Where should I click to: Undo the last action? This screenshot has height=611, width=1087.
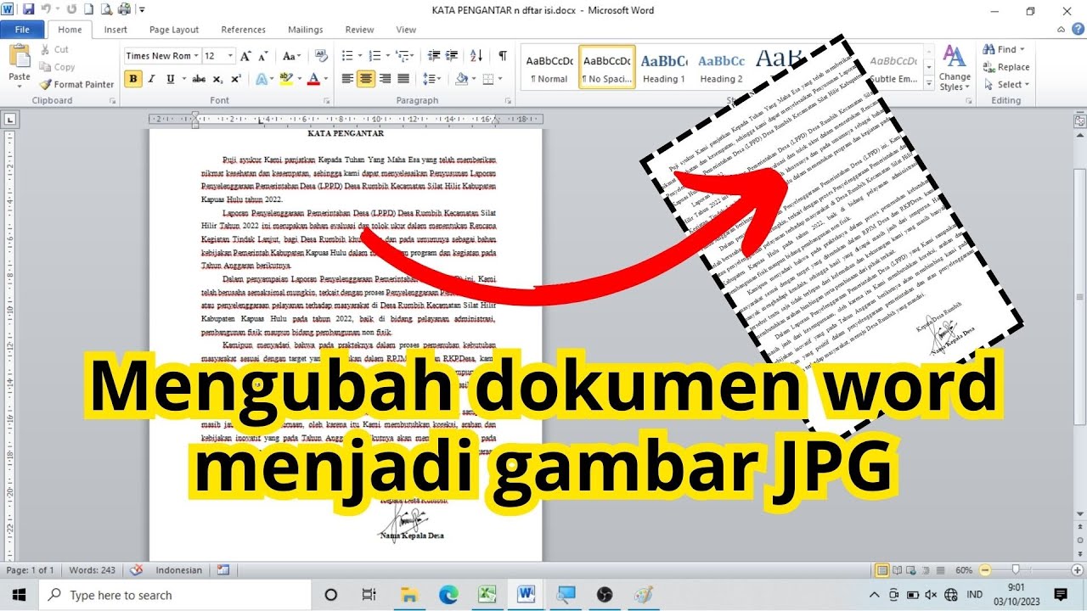pos(47,9)
